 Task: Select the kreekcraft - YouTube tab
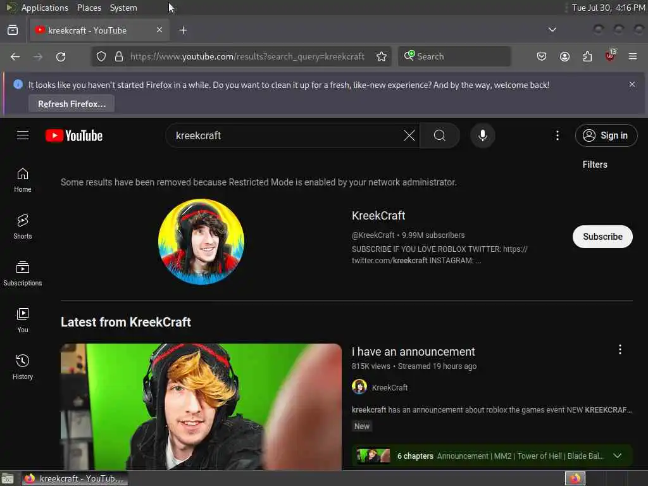pos(99,30)
